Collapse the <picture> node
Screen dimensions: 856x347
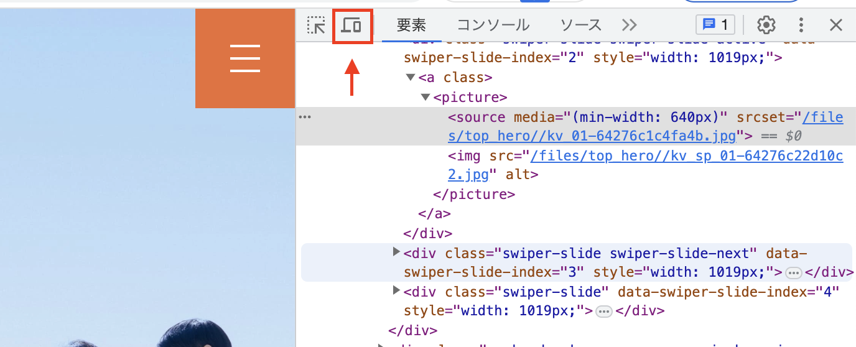(x=425, y=98)
